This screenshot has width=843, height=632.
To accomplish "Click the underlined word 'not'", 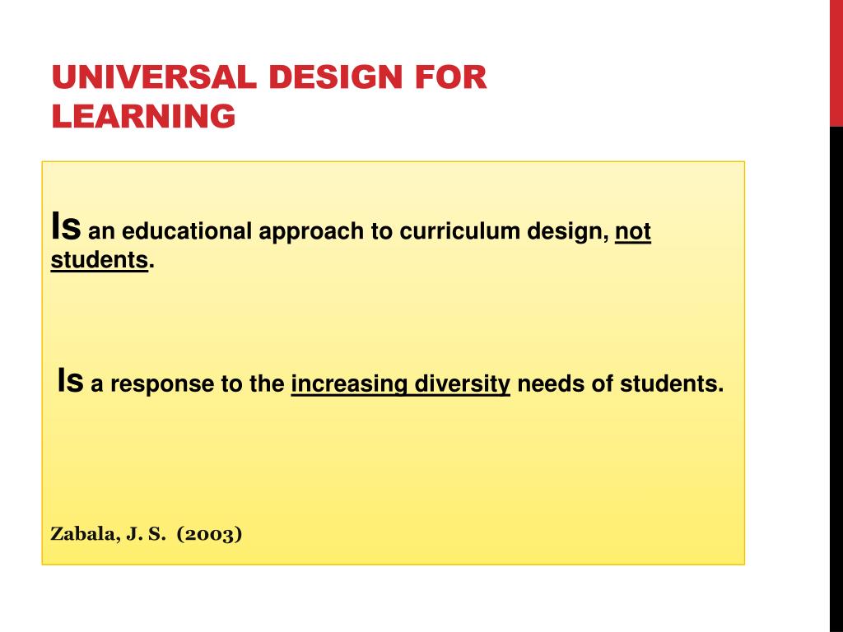I will tap(633, 232).
